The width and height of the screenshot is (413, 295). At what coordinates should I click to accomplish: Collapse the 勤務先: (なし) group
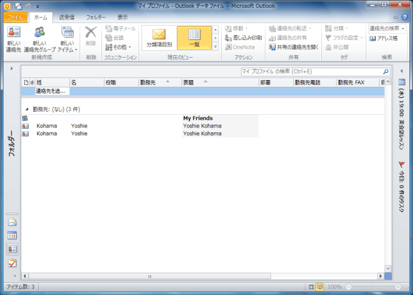27,109
